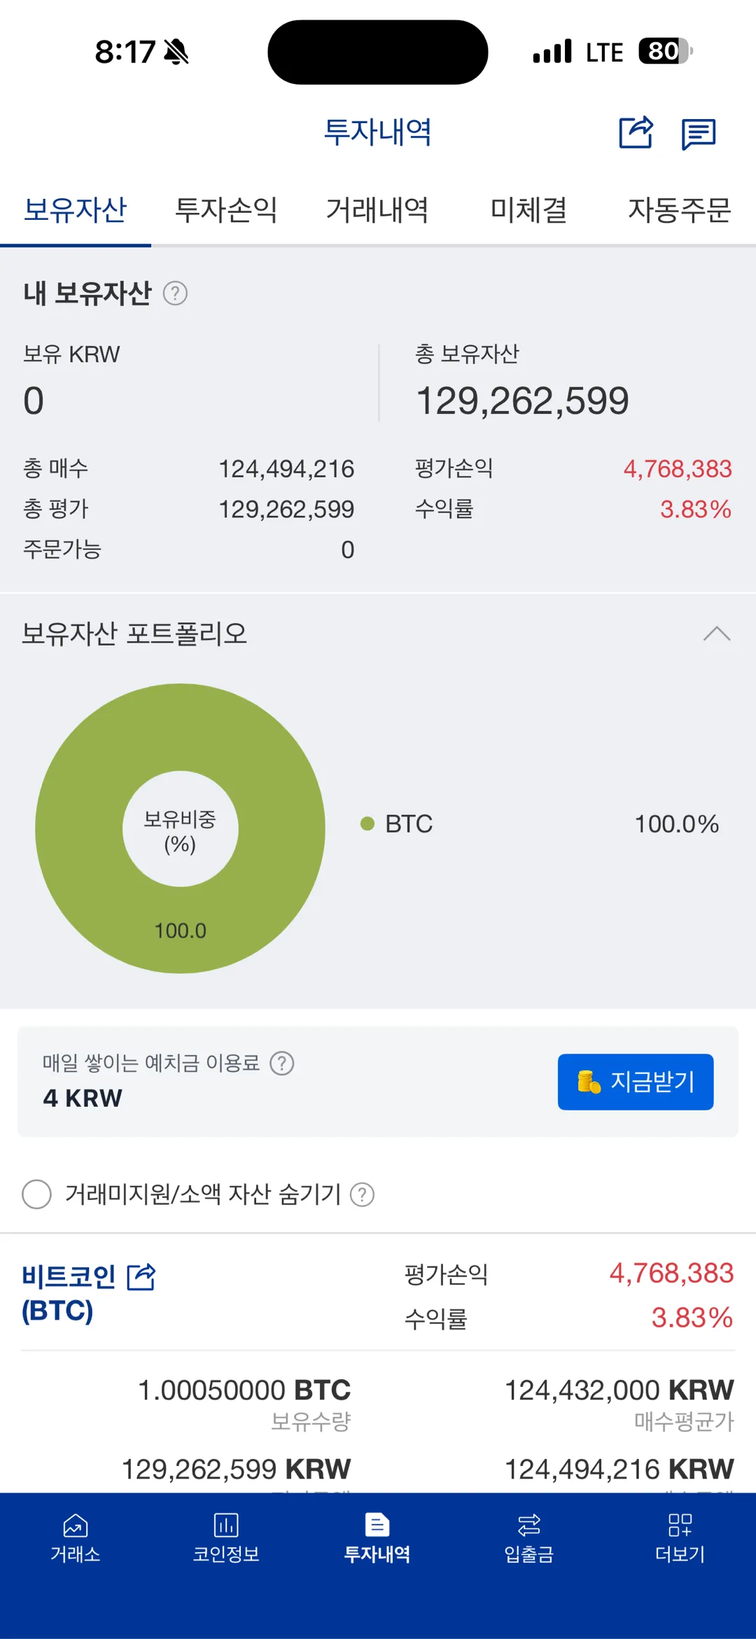The width and height of the screenshot is (756, 1639).
Task: Collapse the 보유자산 포트폴리오 section
Action: 717,634
